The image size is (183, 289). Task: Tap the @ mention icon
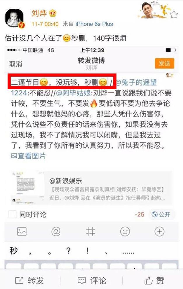point(56,231)
